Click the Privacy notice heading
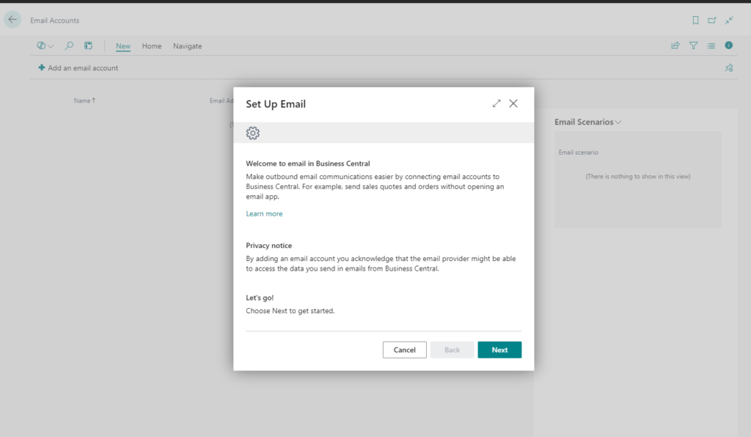Viewport: 751px width, 437px height. [x=268, y=245]
